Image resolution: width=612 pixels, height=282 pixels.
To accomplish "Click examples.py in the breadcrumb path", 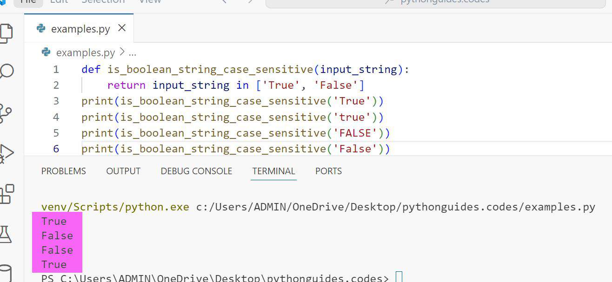I will [86, 52].
